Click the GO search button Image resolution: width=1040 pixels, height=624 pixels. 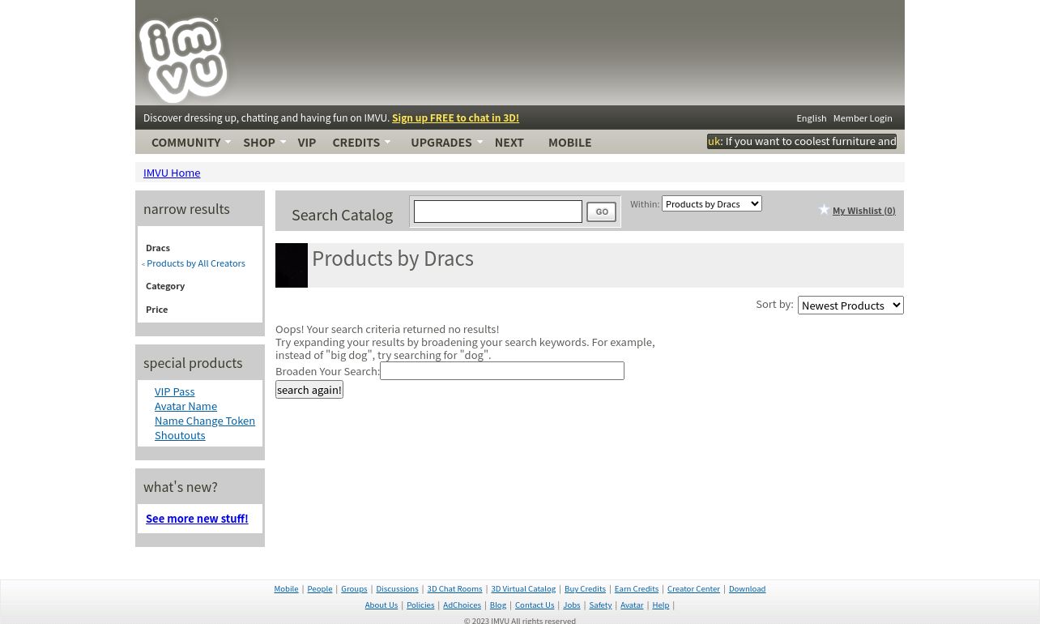(601, 212)
